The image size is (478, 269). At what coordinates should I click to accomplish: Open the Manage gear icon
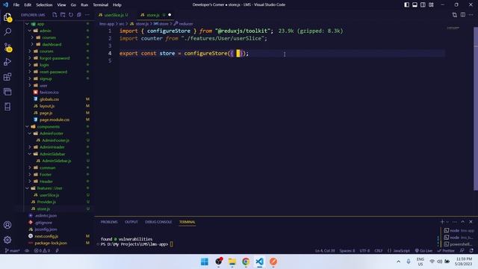(7, 240)
